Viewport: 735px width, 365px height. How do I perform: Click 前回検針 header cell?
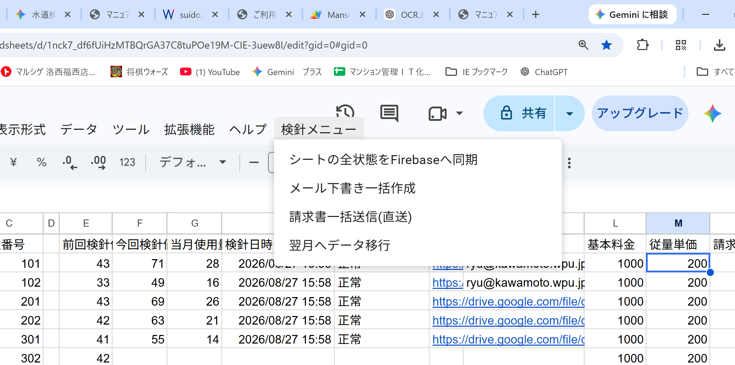[x=86, y=244]
